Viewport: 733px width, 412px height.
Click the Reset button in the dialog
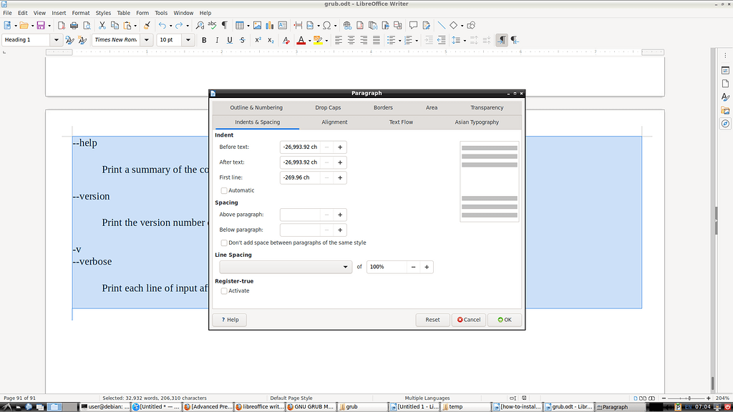pyautogui.click(x=432, y=320)
